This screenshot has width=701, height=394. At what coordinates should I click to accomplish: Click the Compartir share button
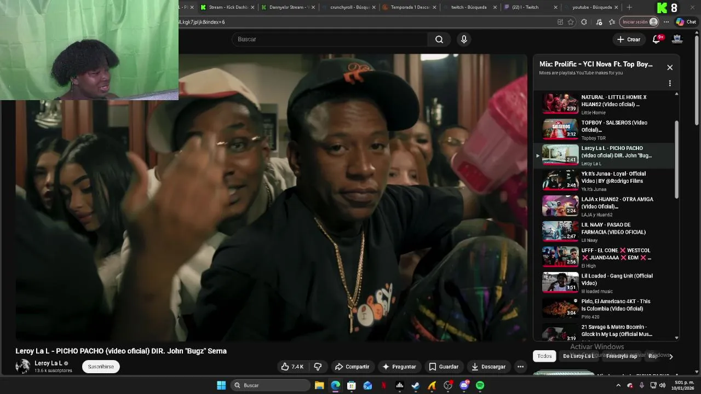tap(352, 367)
